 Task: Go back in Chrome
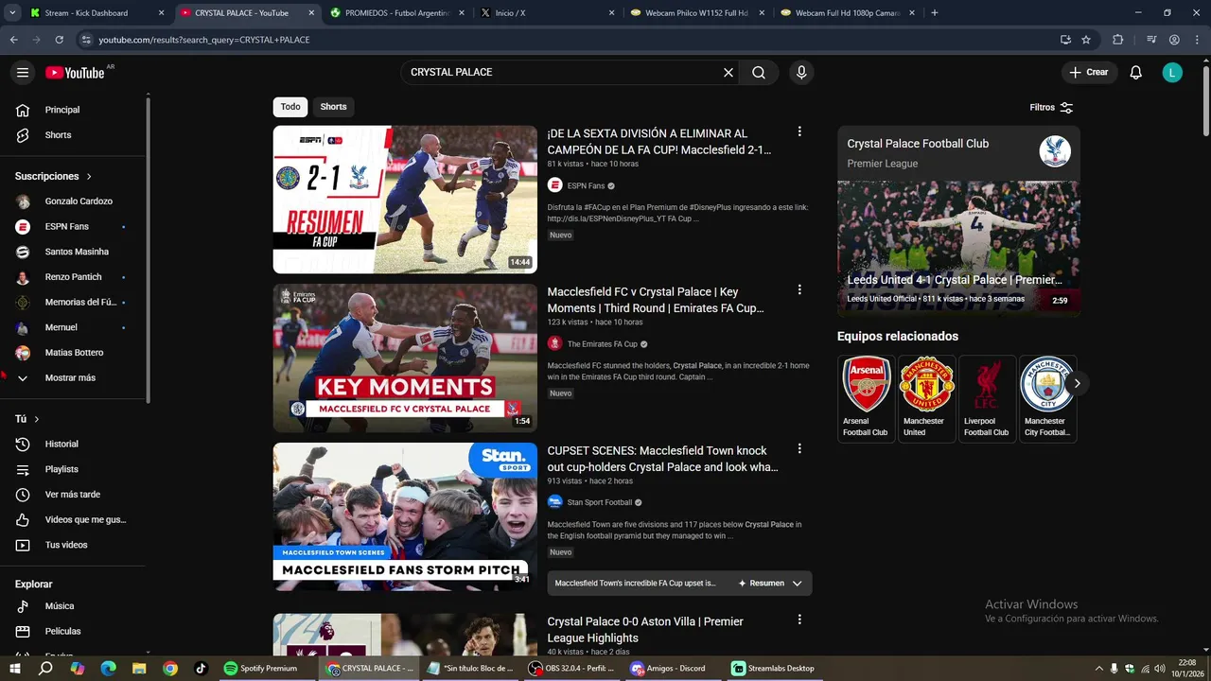13,40
